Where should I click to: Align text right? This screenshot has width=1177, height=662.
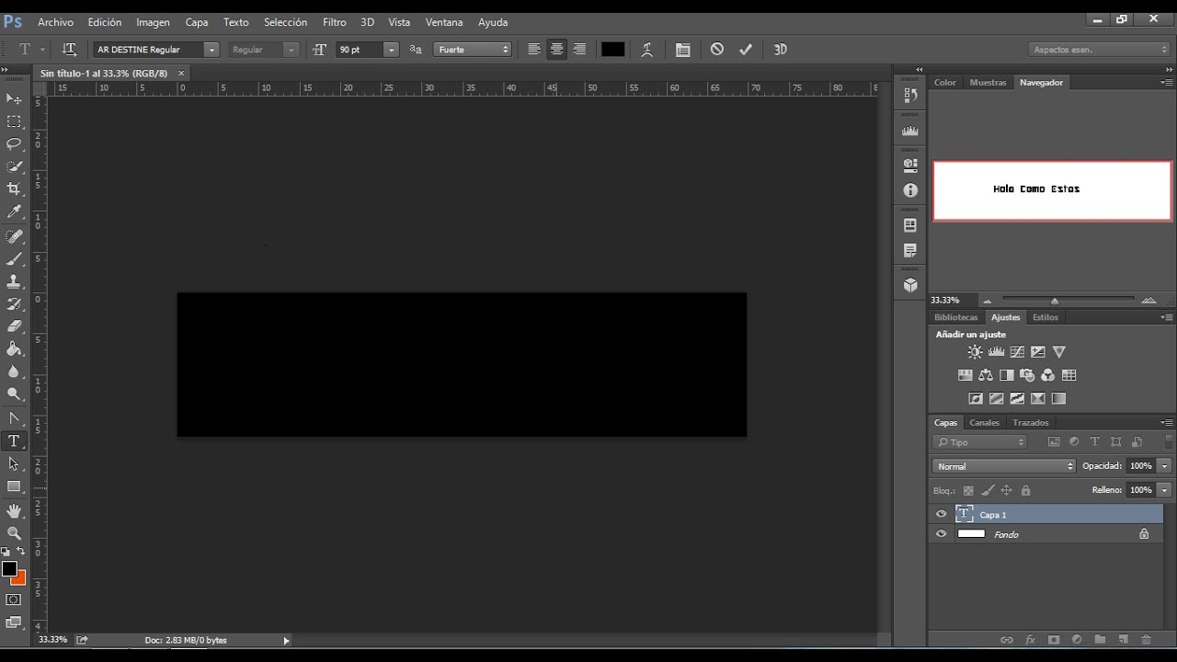point(579,50)
